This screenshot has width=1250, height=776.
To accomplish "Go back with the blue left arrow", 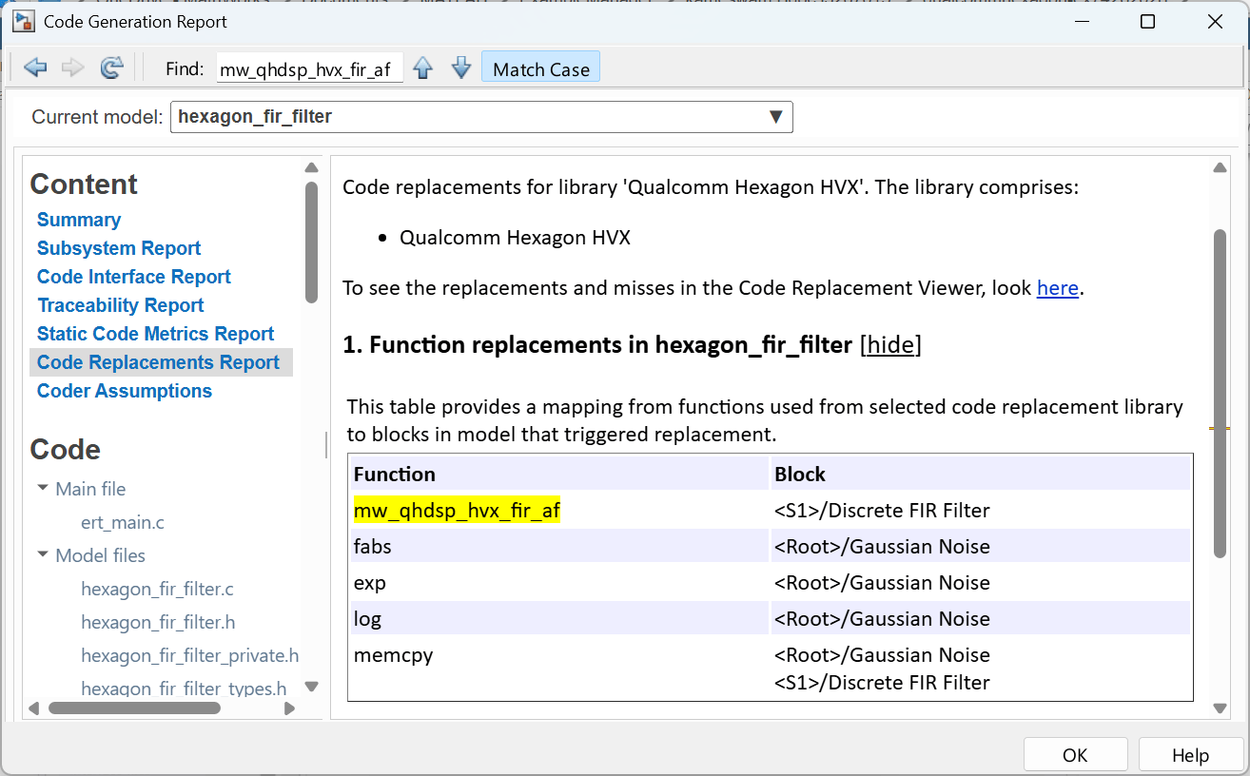I will 35,68.
